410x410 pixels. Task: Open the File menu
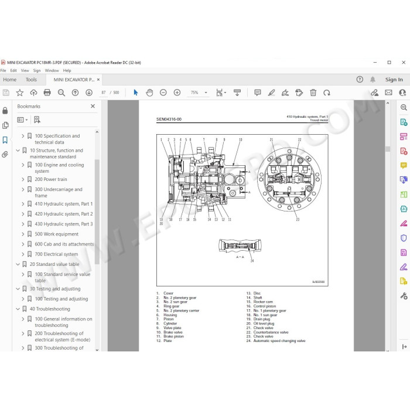(x=3, y=71)
